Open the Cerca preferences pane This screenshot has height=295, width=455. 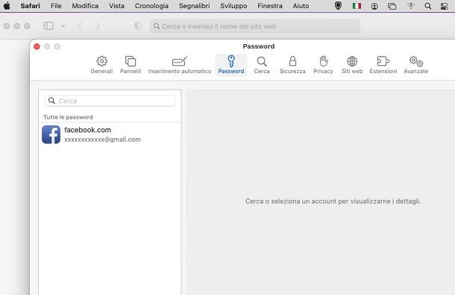point(262,65)
